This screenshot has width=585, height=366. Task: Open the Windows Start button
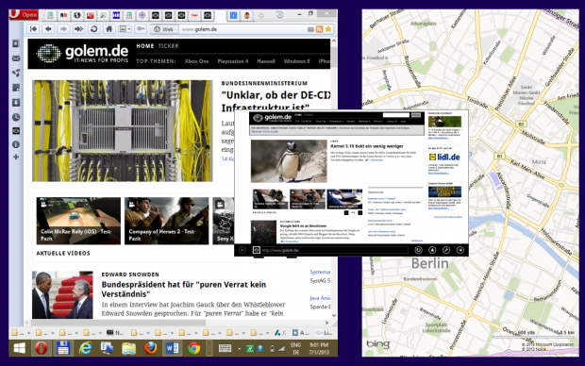coord(20,348)
